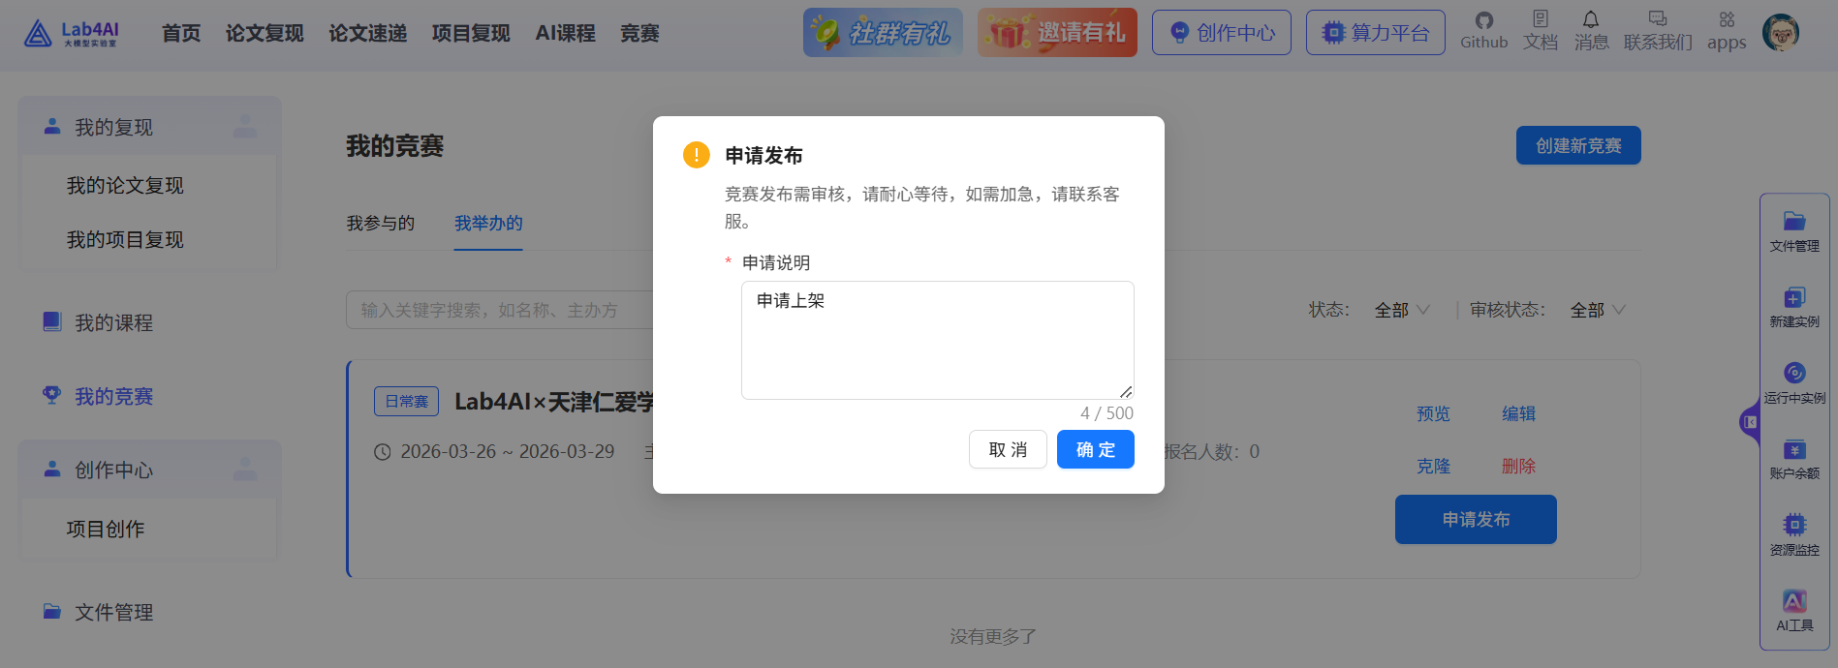Switch to the 我参与的 tab

tap(381, 224)
